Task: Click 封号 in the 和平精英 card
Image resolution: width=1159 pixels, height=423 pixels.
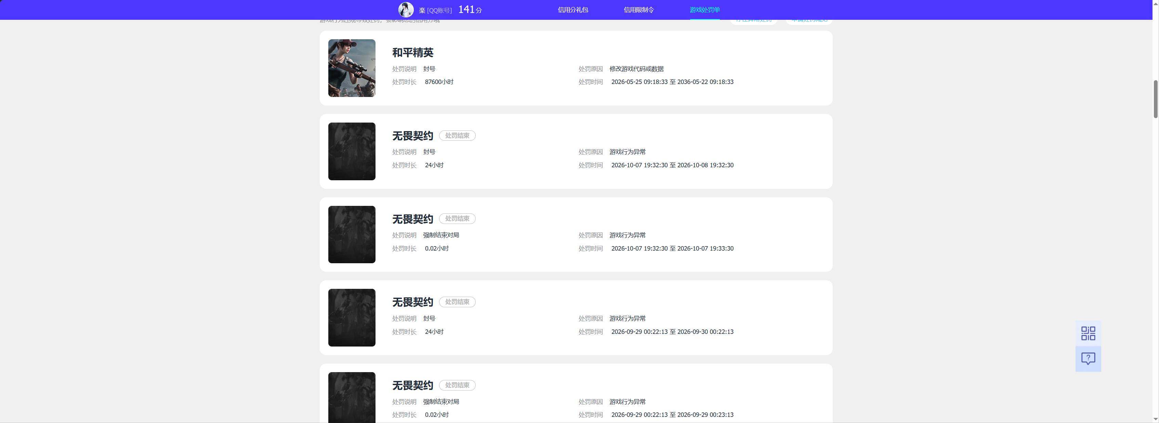Action: tap(429, 69)
